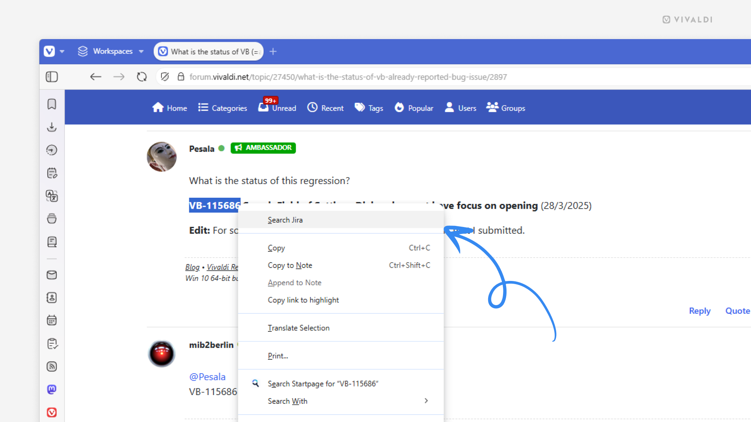This screenshot has width=751, height=422.
Task: Open History panel
Action: [x=52, y=150]
